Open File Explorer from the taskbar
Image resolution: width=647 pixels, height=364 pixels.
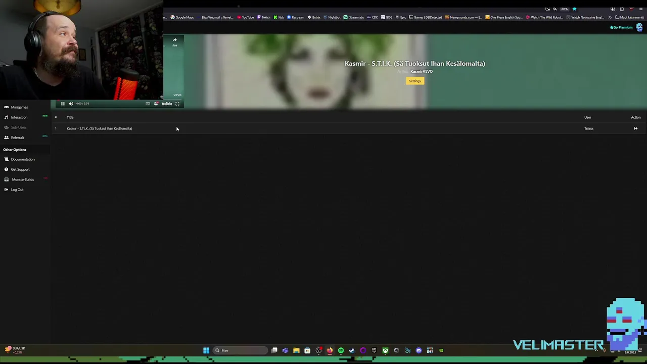pos(296,350)
